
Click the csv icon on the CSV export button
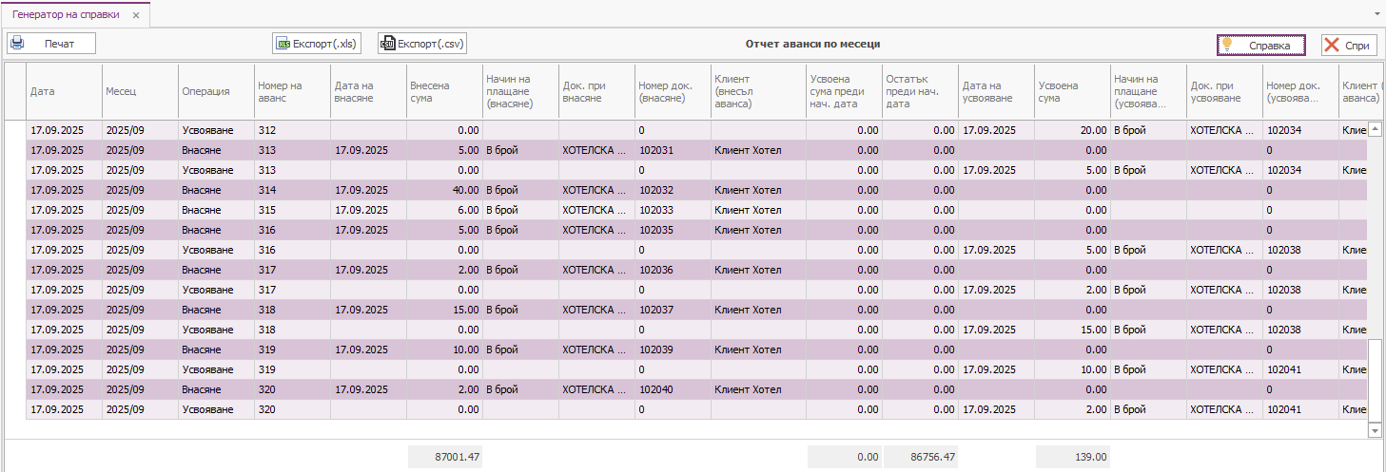pyautogui.click(x=387, y=44)
